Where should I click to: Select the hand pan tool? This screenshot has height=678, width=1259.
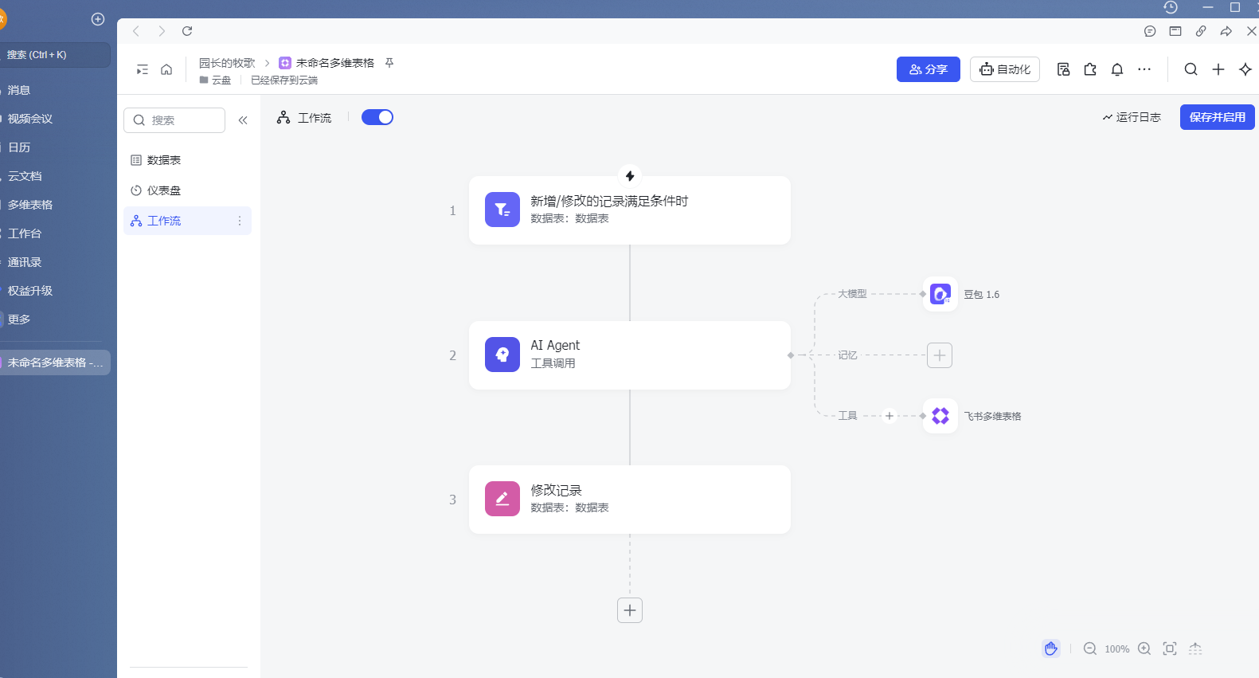click(x=1051, y=649)
